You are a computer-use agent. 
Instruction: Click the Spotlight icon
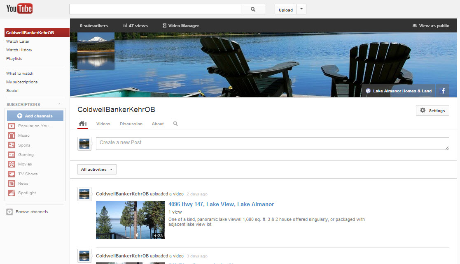tap(12, 193)
